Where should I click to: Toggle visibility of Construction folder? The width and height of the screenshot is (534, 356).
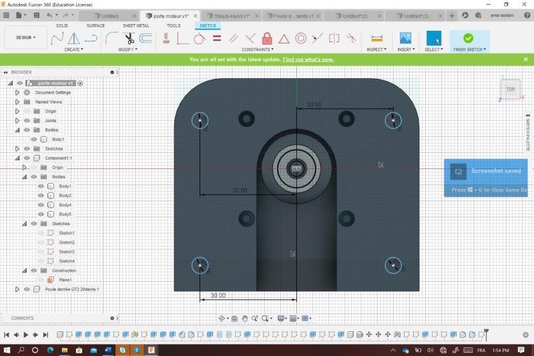point(34,271)
